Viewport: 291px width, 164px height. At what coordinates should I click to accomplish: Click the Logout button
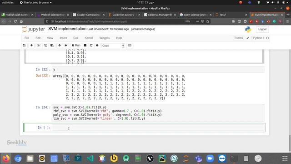262,29
